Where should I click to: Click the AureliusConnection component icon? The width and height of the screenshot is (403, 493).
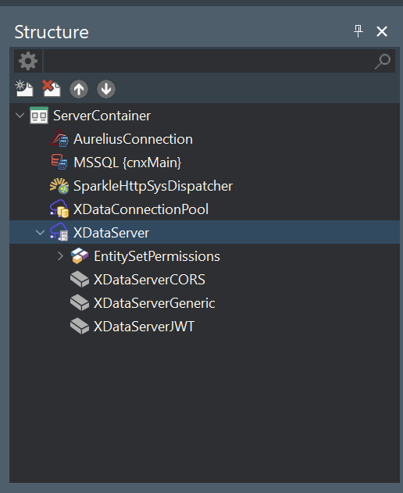pyautogui.click(x=59, y=138)
